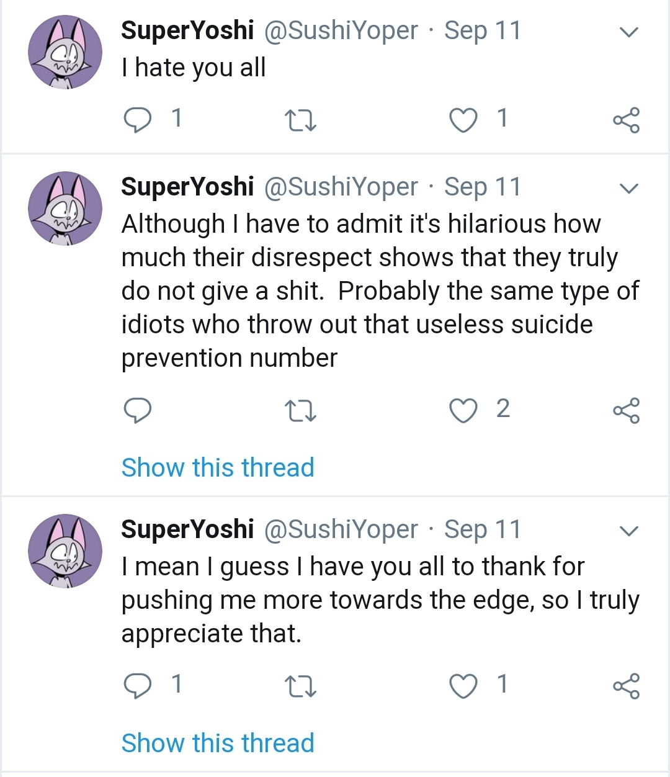Image resolution: width=670 pixels, height=777 pixels.
Task: Retweet the suicide prevention number tweet
Action: click(x=300, y=411)
